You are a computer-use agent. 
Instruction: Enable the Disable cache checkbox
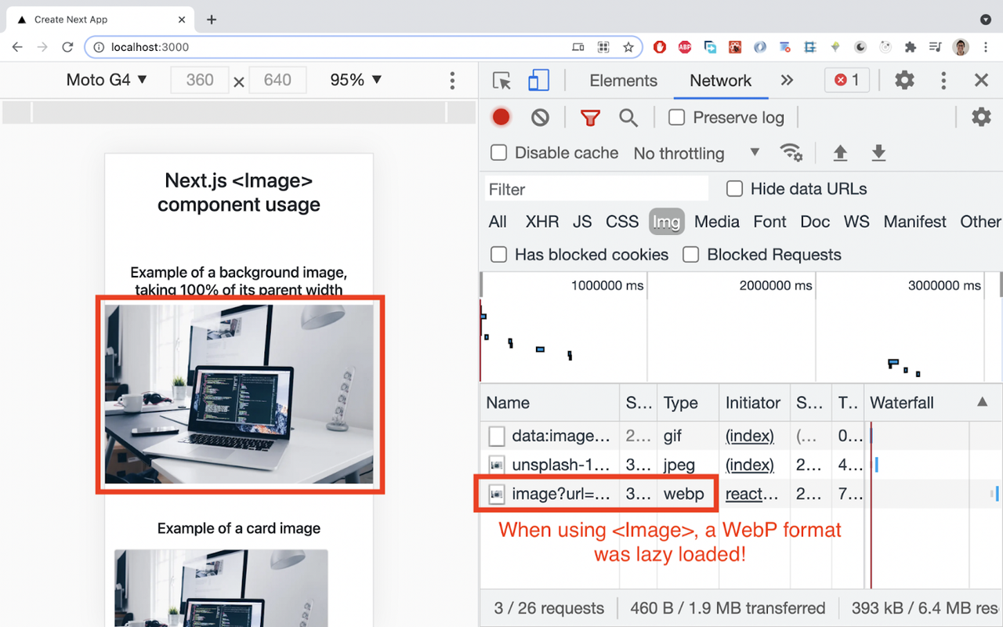[498, 153]
